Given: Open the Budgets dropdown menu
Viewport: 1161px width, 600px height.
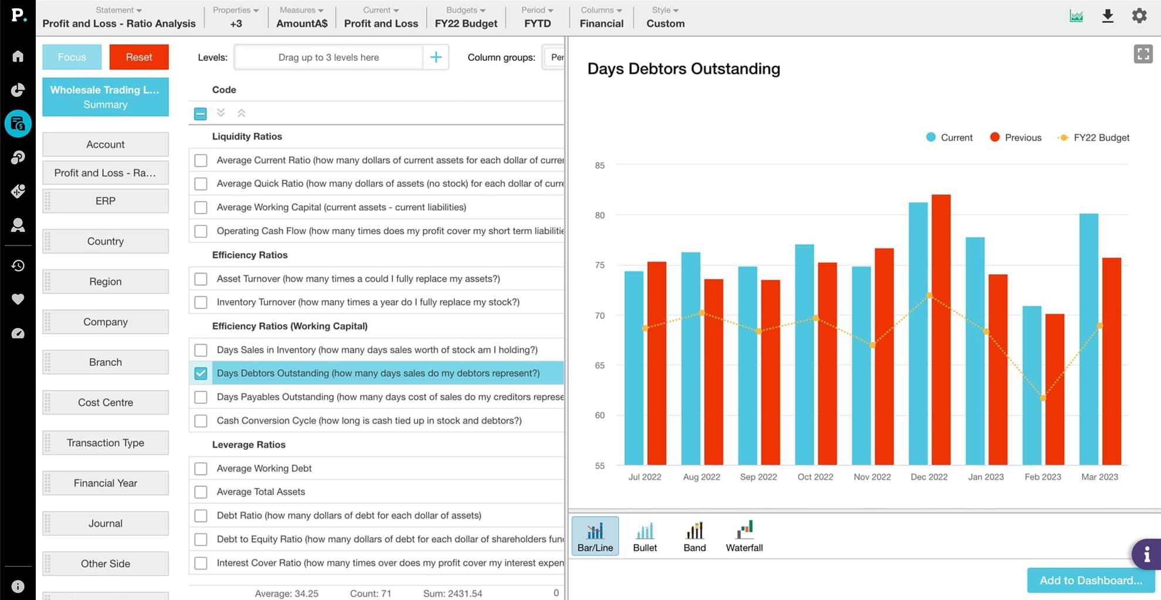Looking at the screenshot, I should point(466,16).
